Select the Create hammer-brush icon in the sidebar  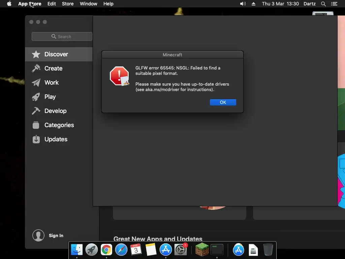[x=36, y=68]
